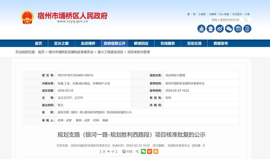Click 废止时间 value 暂无

60,105
